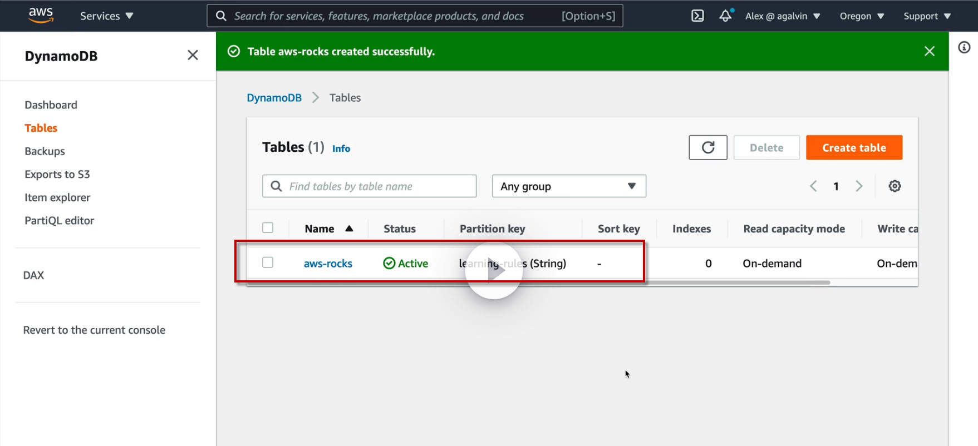
Task: Expand the Any group dropdown
Action: pyautogui.click(x=569, y=186)
